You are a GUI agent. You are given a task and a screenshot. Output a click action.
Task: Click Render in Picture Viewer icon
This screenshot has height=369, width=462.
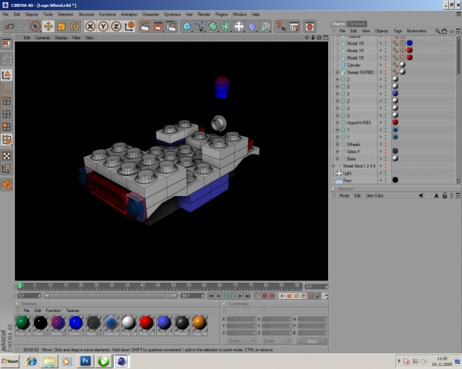point(158,27)
